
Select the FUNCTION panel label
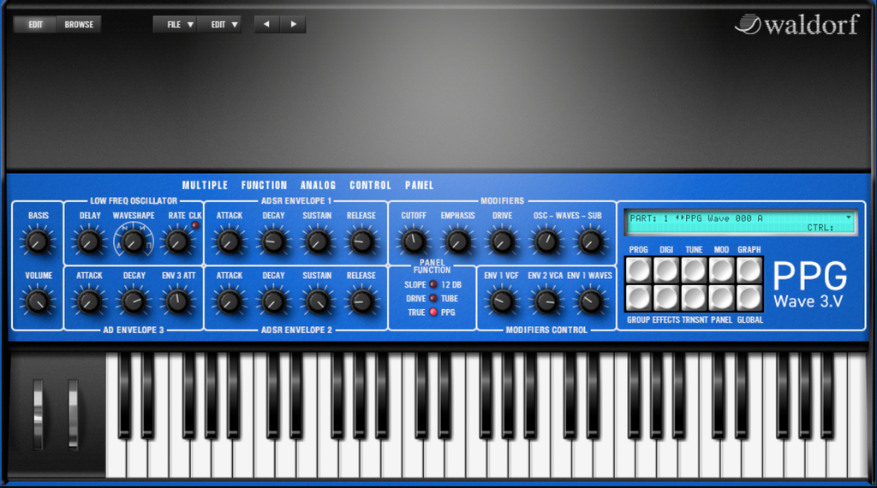click(264, 185)
